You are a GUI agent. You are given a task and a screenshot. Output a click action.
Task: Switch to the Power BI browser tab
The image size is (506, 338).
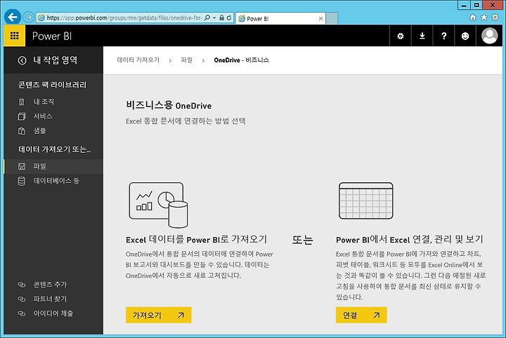[280, 19]
